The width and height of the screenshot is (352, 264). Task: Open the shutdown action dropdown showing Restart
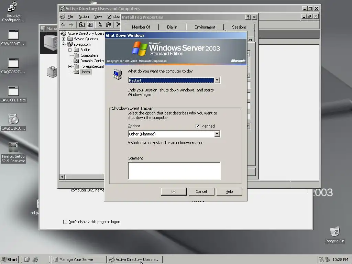(x=217, y=80)
